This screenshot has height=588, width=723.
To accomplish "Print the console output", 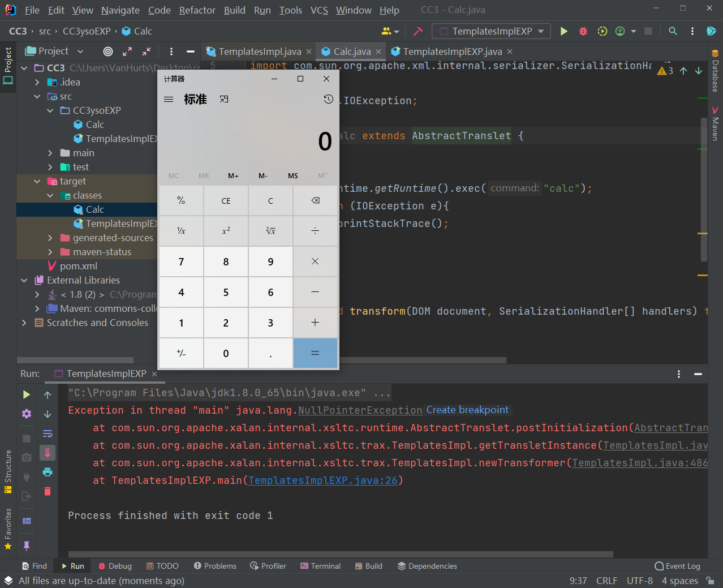I will coord(48,472).
